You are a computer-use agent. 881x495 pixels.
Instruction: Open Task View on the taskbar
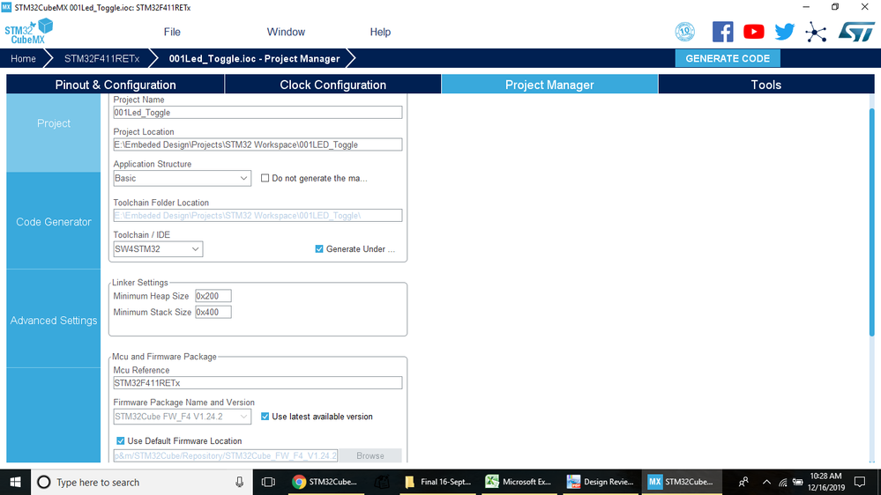coord(268,482)
